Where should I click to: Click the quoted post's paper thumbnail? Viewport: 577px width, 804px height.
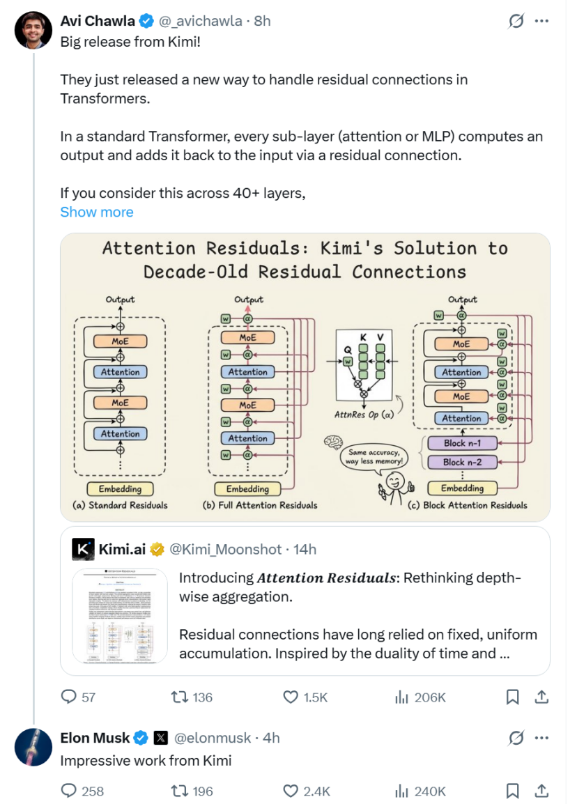point(120,615)
